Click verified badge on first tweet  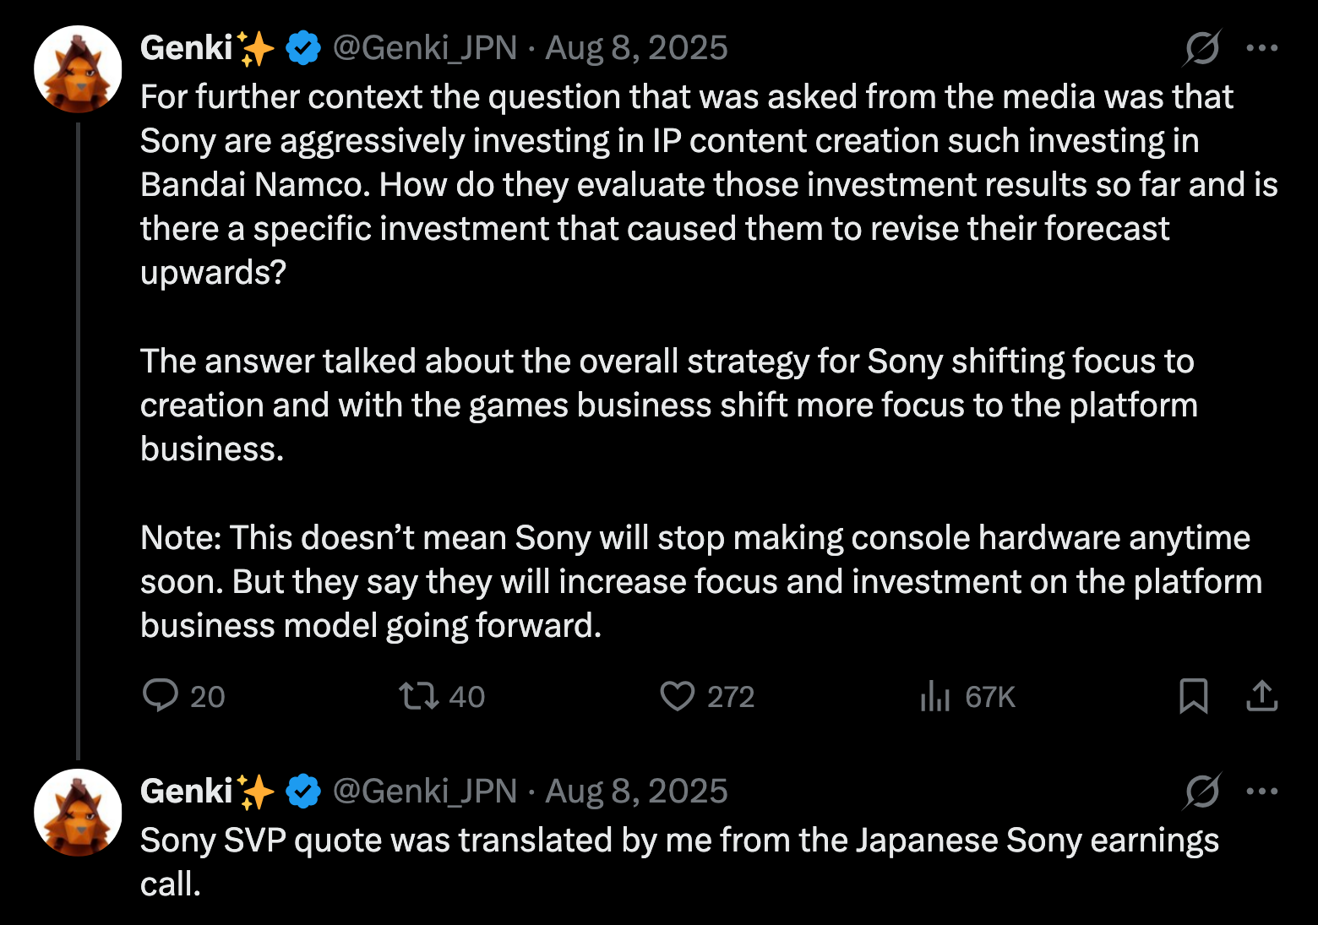tap(303, 48)
